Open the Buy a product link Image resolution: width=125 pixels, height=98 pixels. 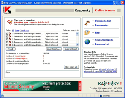[x=102, y=25]
